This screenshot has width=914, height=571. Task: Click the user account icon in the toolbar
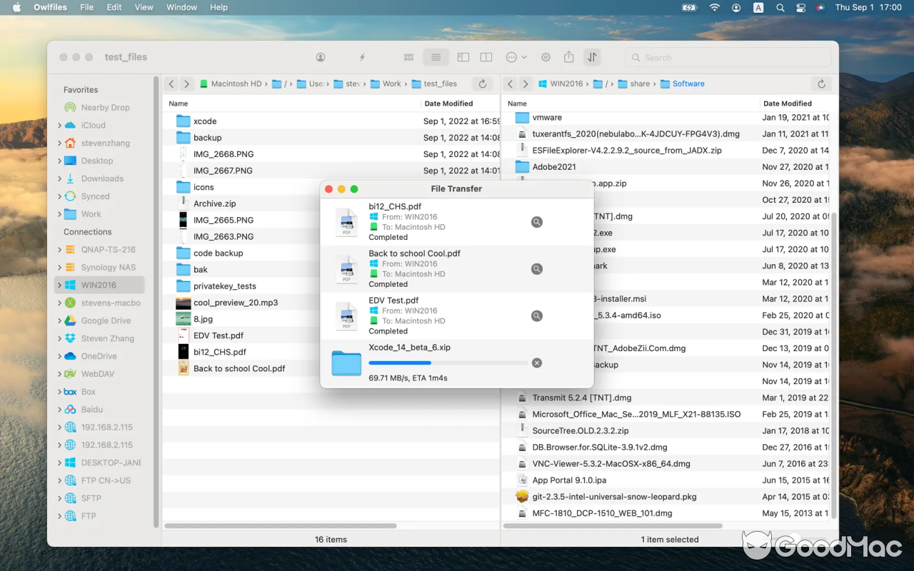tap(321, 56)
